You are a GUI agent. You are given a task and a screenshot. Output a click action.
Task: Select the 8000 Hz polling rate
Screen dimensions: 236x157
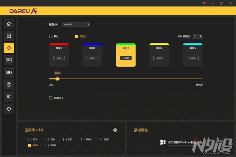coord(47,146)
